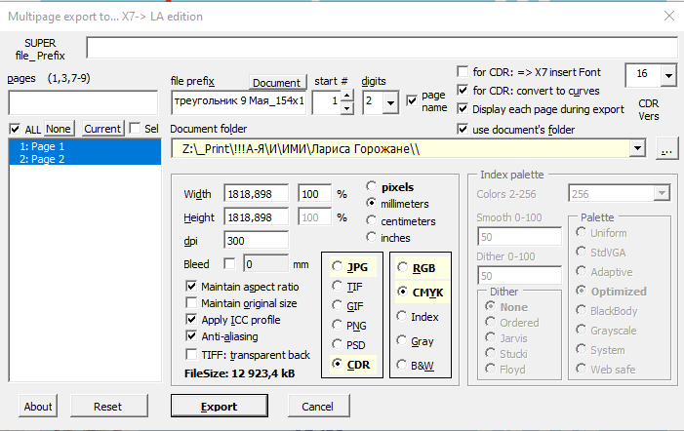684x431 pixels.
Task: Click the Cancel button
Action: 318,407
